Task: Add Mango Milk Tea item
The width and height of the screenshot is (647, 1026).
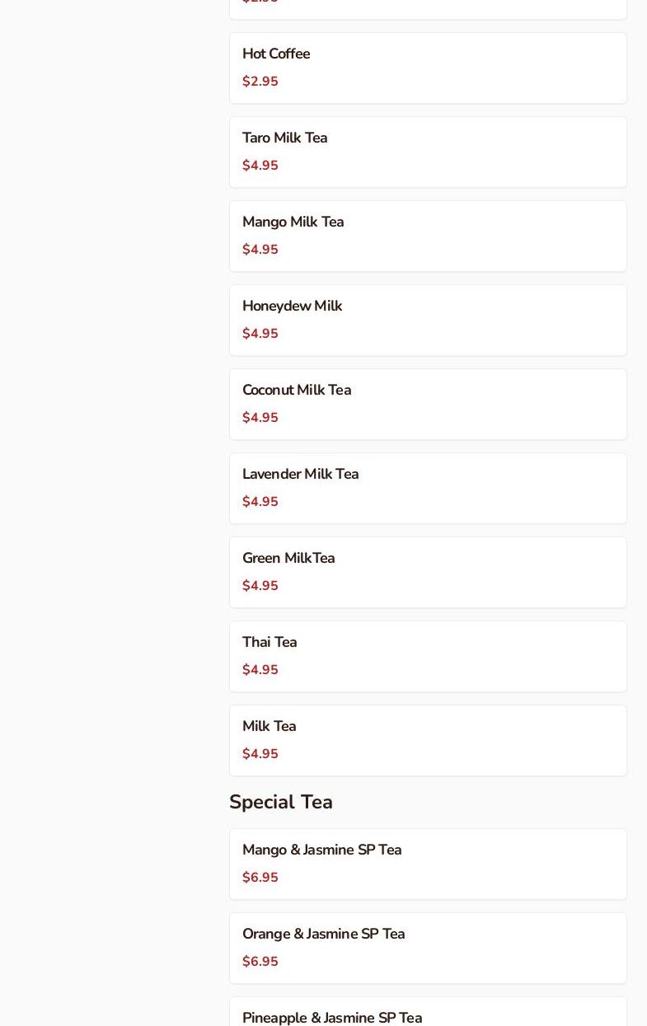Action: pos(428,236)
